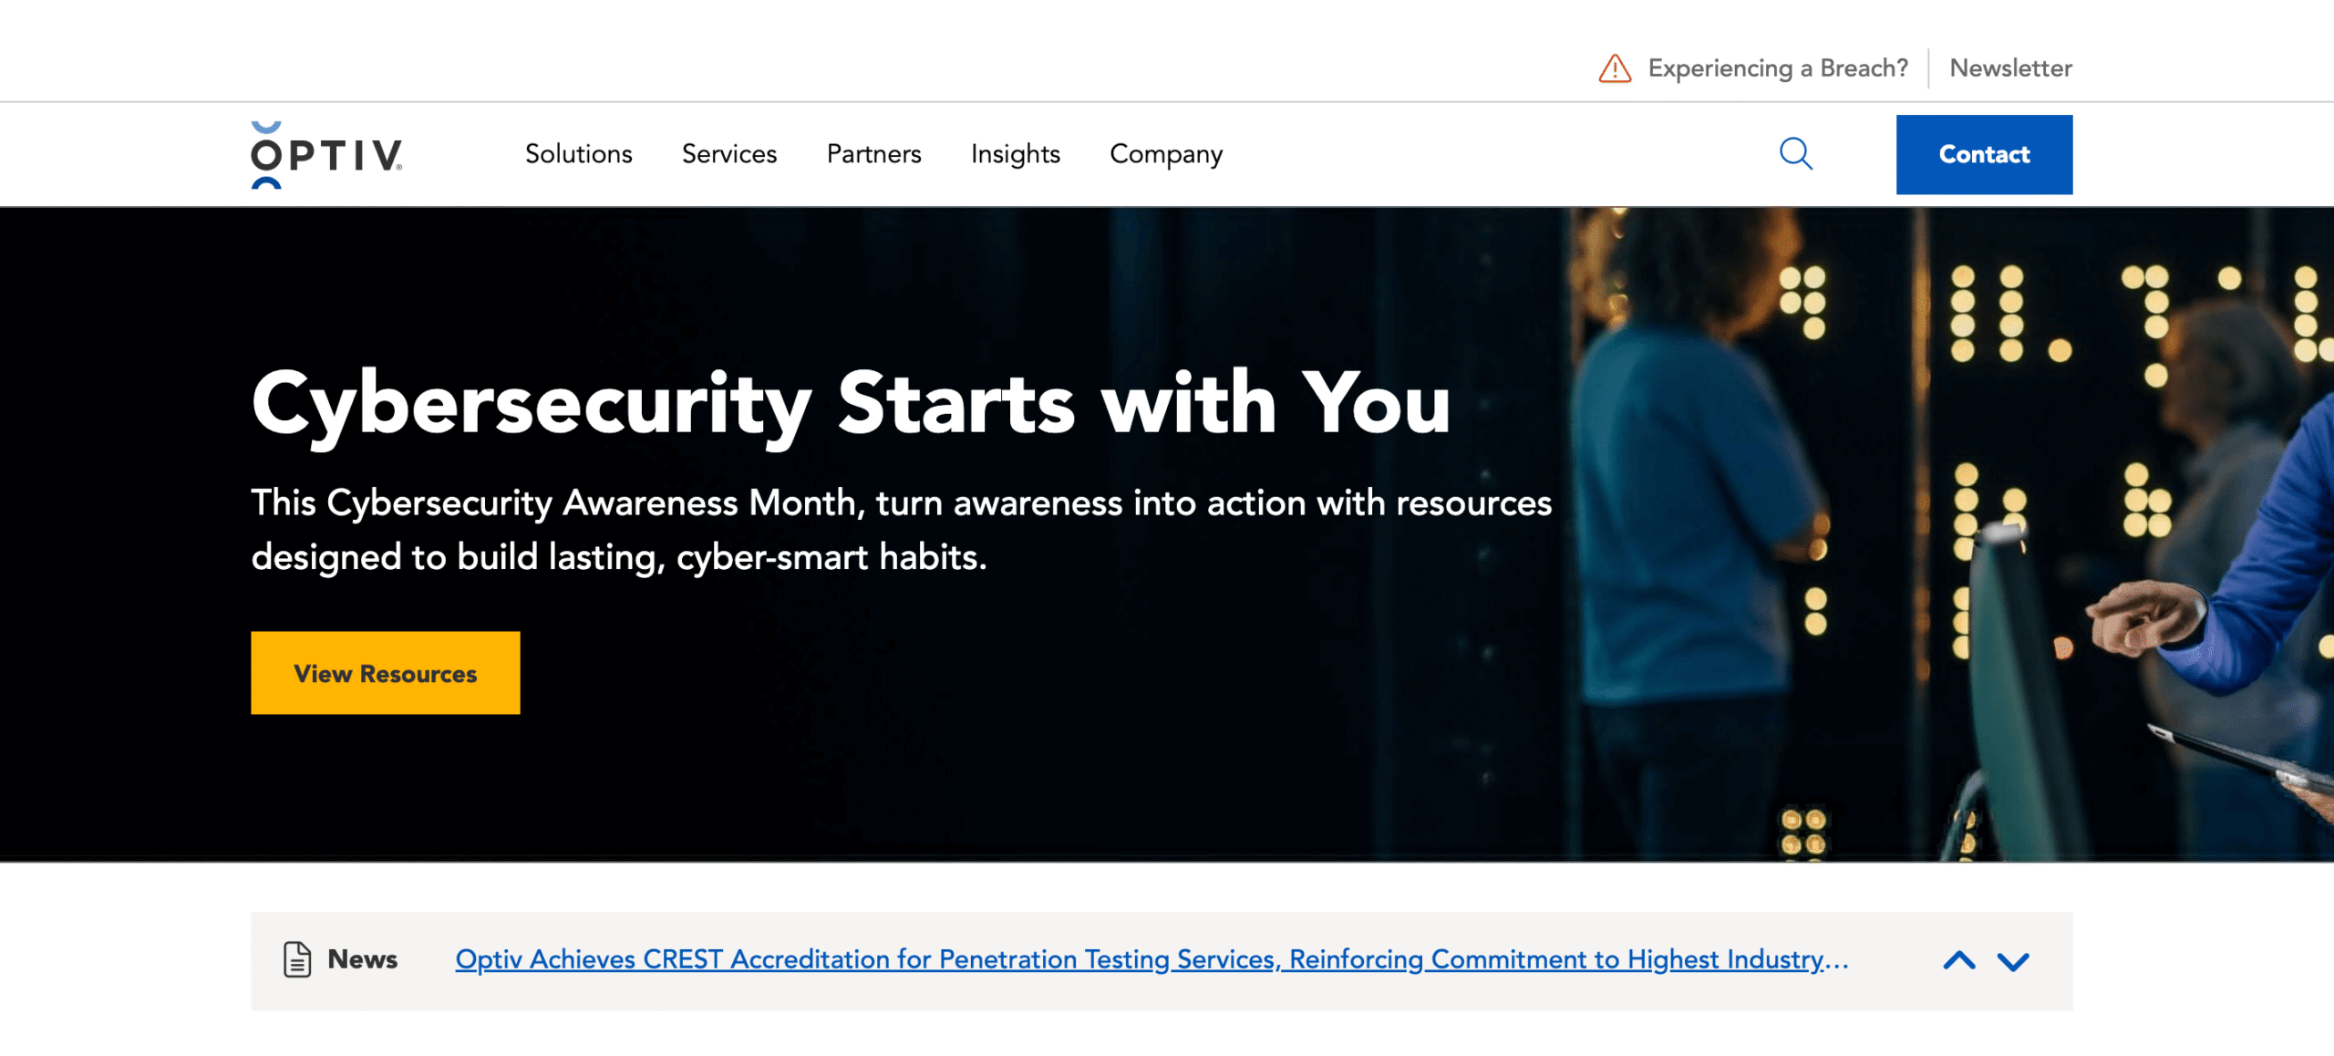Screen dimensions: 2334x1056
Task: Show previous news item with up chevron
Action: click(1959, 960)
